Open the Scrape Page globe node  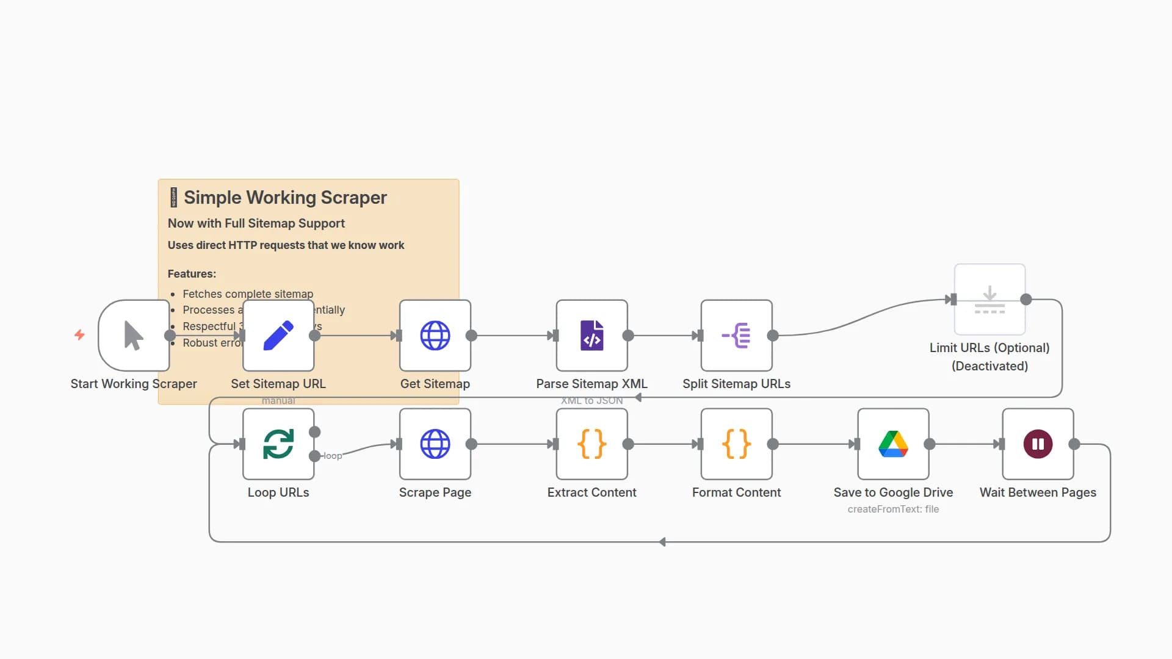point(435,444)
